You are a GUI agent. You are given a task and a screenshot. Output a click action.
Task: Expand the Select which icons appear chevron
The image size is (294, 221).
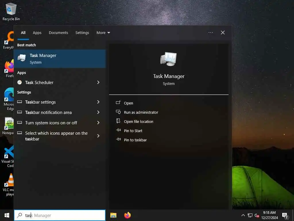[98, 136]
